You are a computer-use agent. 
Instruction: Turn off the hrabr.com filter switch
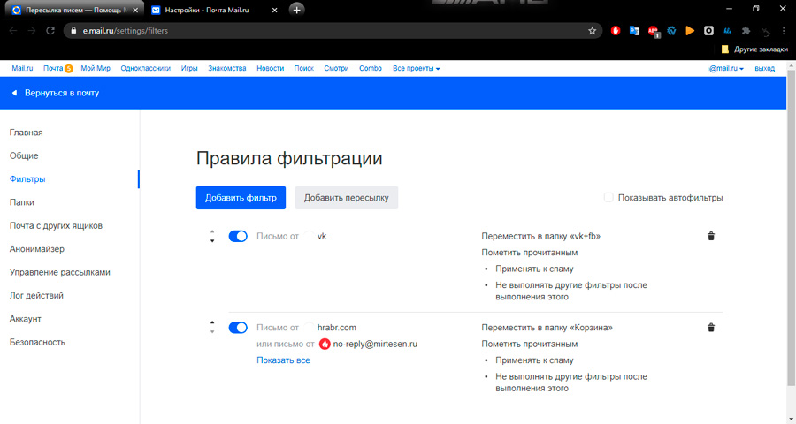(238, 328)
